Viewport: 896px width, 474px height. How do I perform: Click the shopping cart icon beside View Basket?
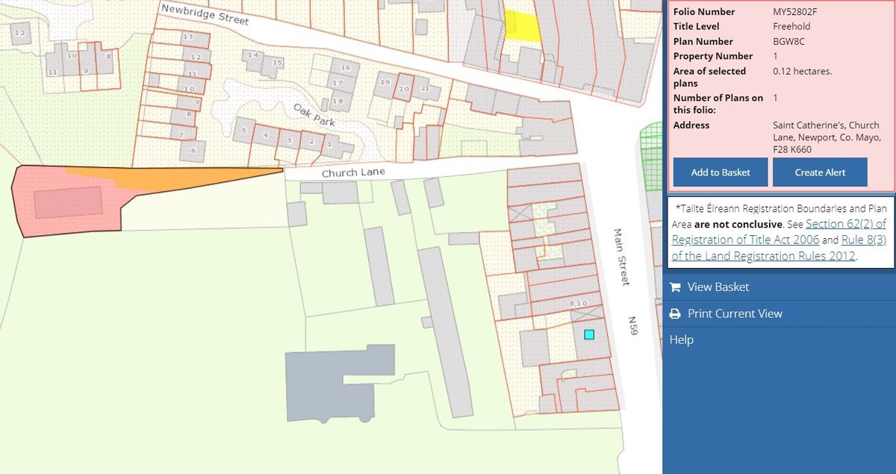coord(675,287)
